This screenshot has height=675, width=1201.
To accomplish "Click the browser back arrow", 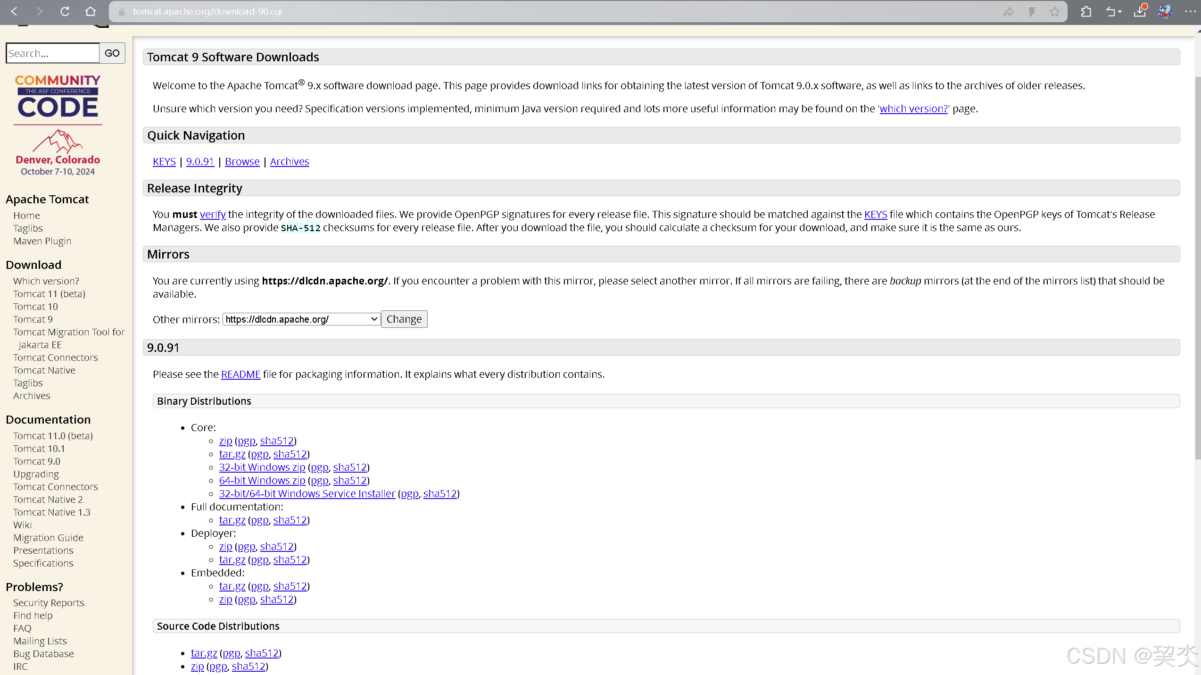I will (x=14, y=11).
